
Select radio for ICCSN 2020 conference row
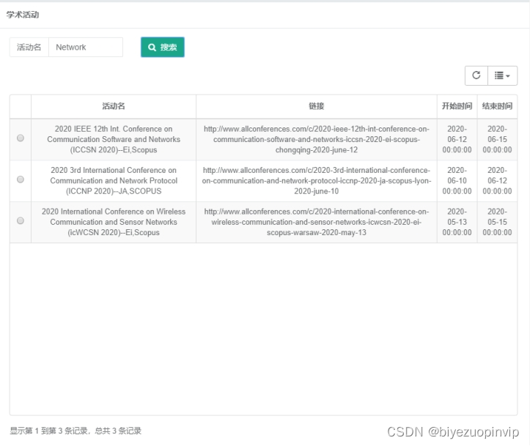coord(21,138)
